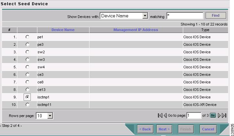Image resolution: width=234 pixels, height=136 pixels.
Task: Choose sw3 as the seed device
Action: pyautogui.click(x=27, y=59)
